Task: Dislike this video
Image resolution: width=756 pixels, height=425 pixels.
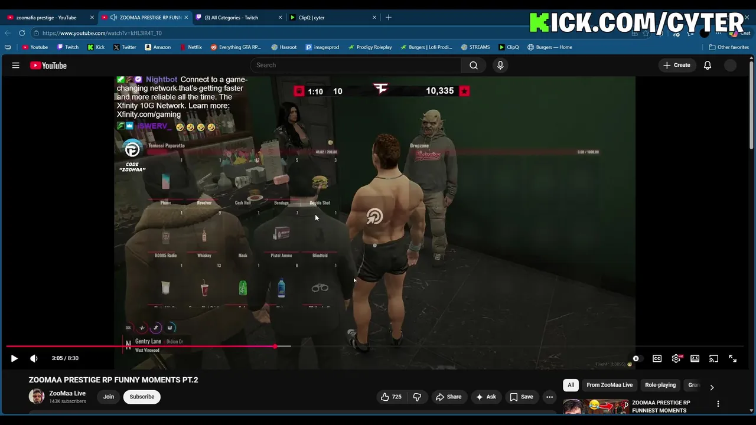Action: coord(417,397)
